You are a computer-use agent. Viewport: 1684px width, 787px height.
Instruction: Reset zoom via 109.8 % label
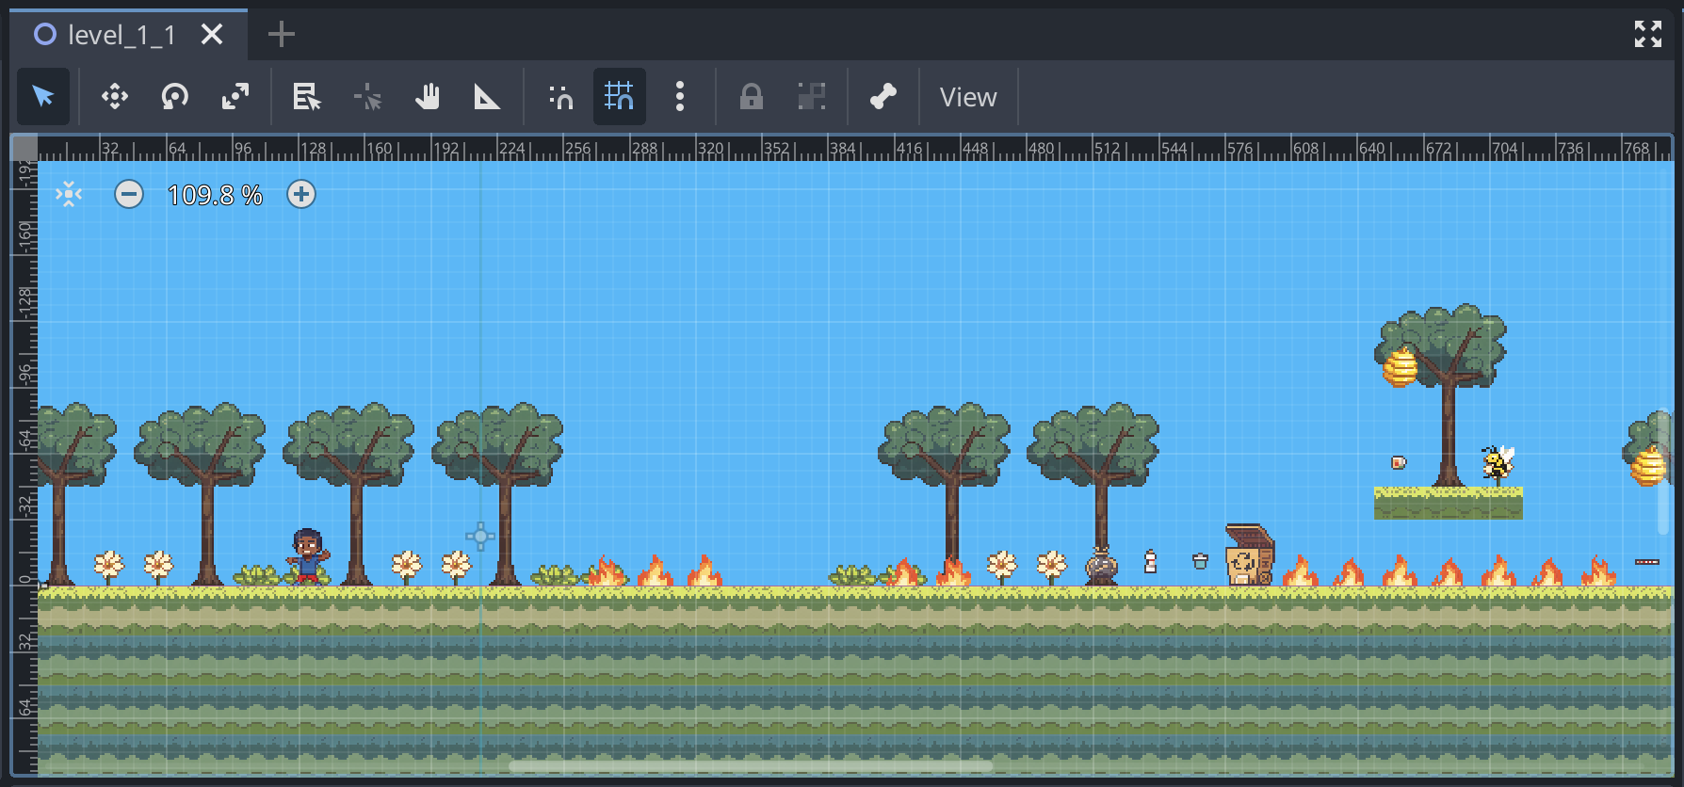(x=215, y=195)
